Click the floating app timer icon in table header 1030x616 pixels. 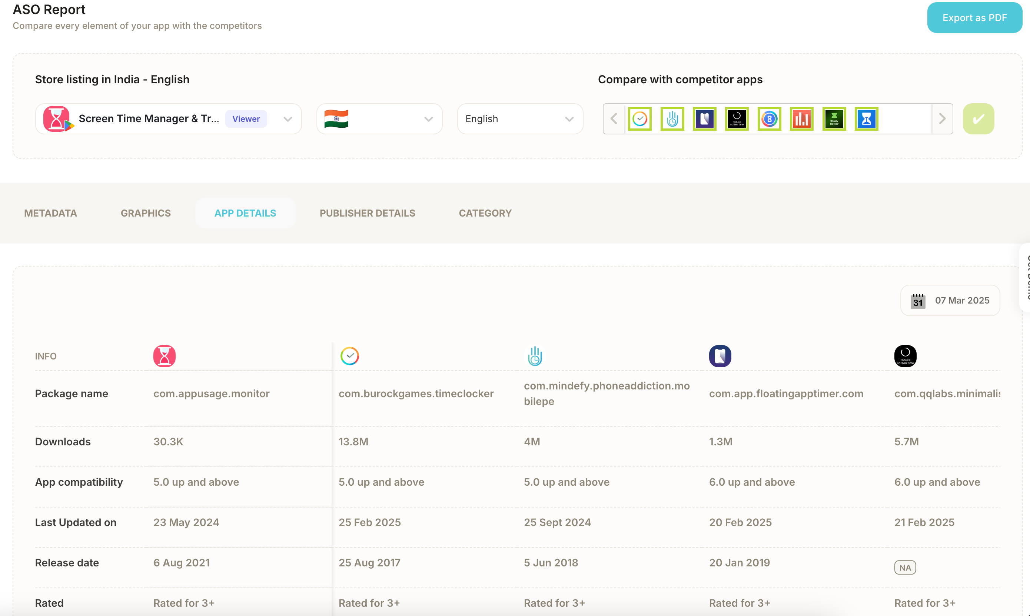720,356
